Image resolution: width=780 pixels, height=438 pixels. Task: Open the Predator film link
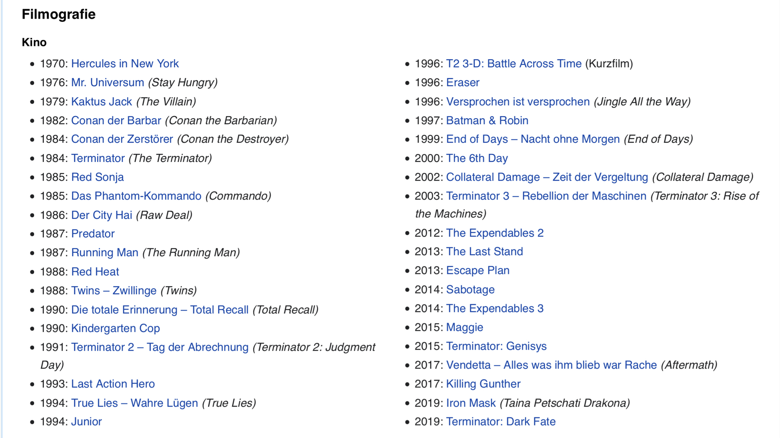93,234
